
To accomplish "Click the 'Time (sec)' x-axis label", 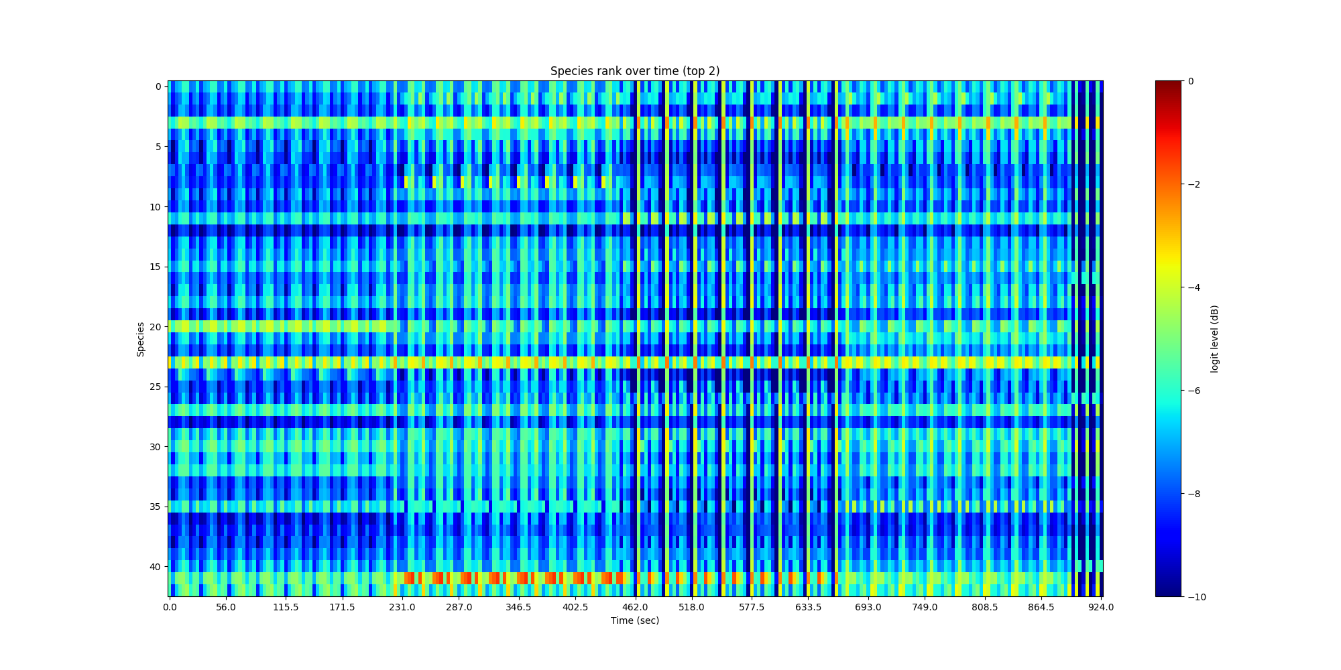I will (634, 620).
